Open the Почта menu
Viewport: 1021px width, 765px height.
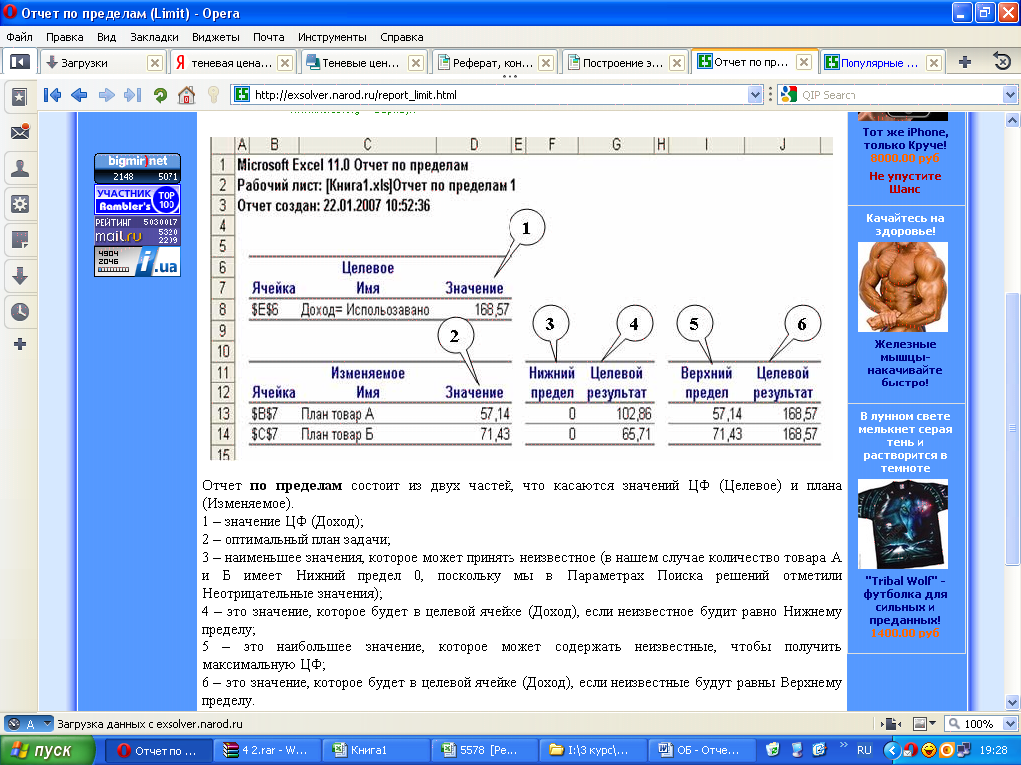pos(269,37)
